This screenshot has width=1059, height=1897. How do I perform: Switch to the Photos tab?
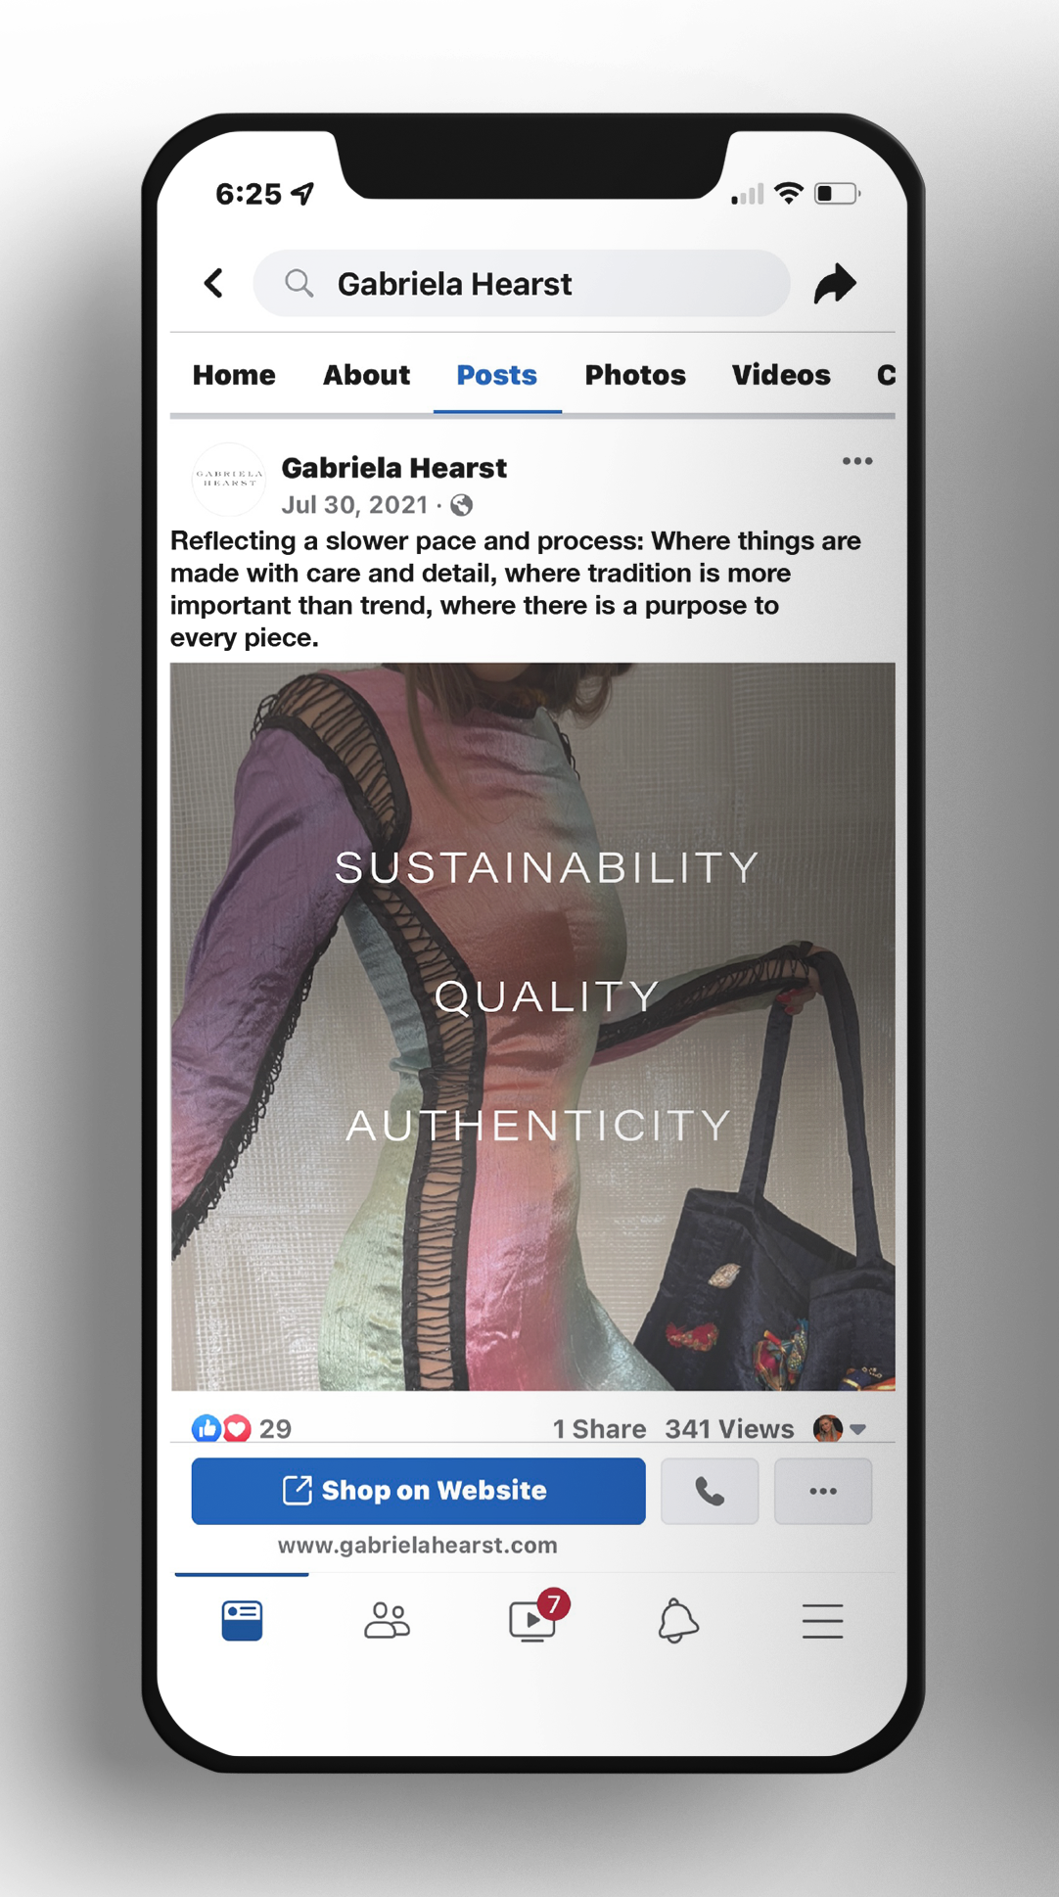tap(635, 375)
